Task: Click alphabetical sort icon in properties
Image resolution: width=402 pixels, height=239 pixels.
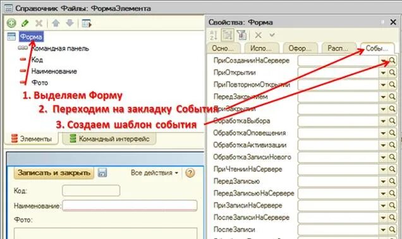Action: (214, 35)
